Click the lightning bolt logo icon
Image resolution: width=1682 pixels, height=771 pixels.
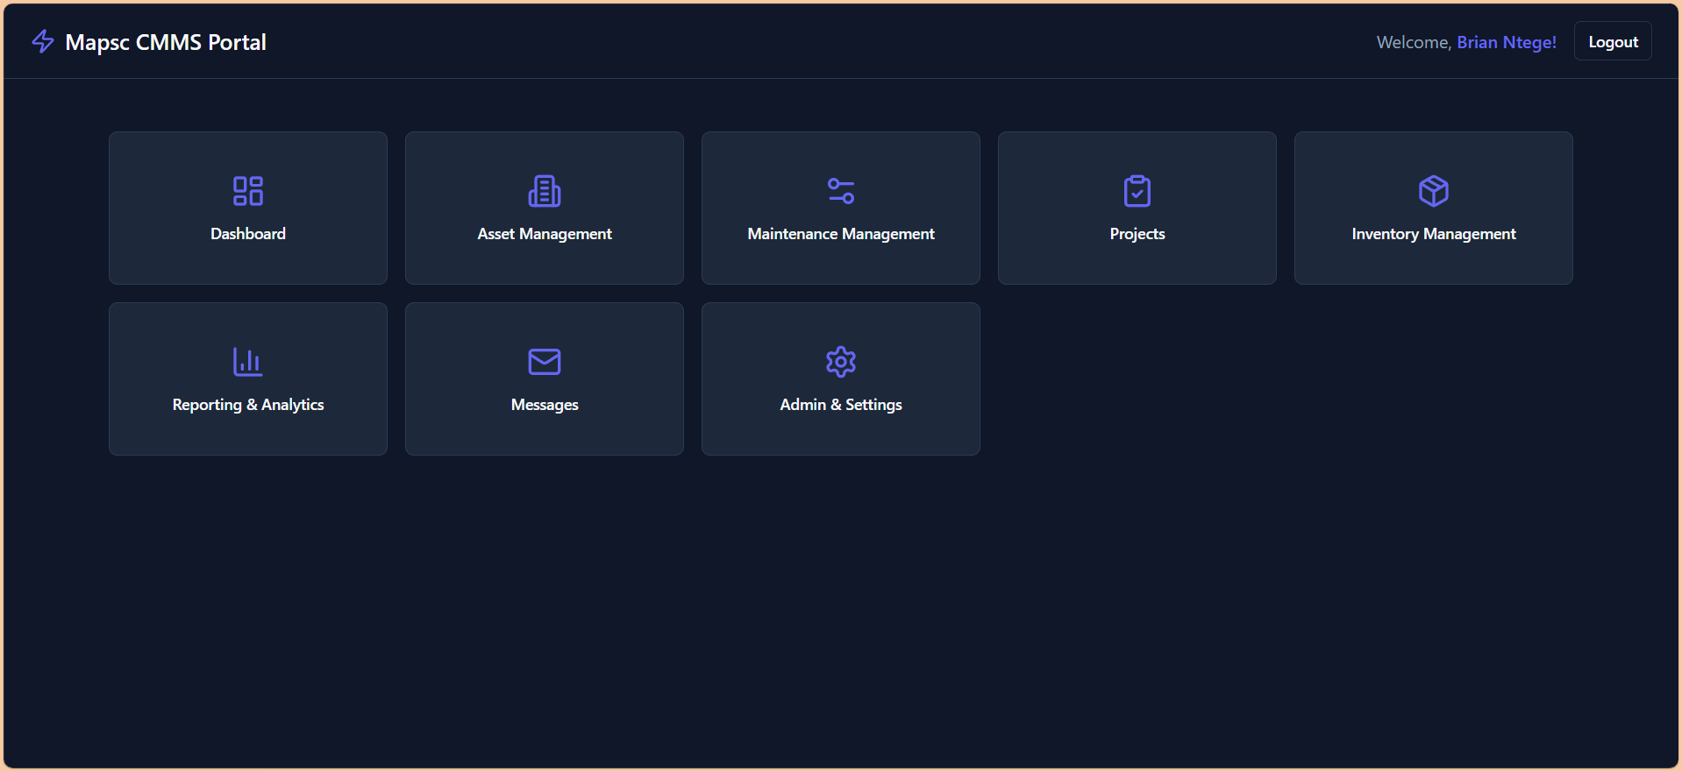click(x=43, y=41)
